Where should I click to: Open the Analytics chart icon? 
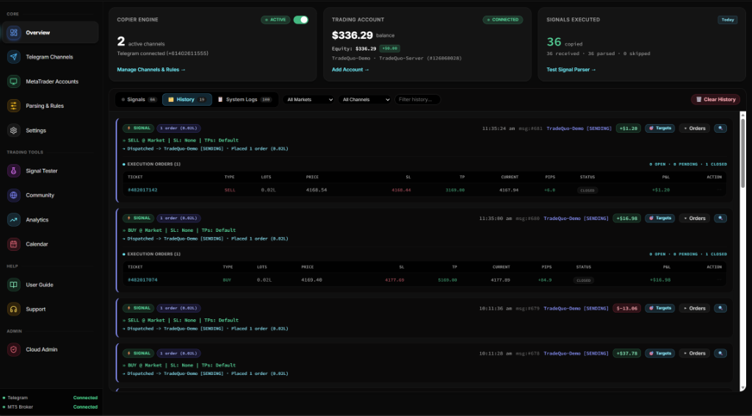[x=13, y=219]
